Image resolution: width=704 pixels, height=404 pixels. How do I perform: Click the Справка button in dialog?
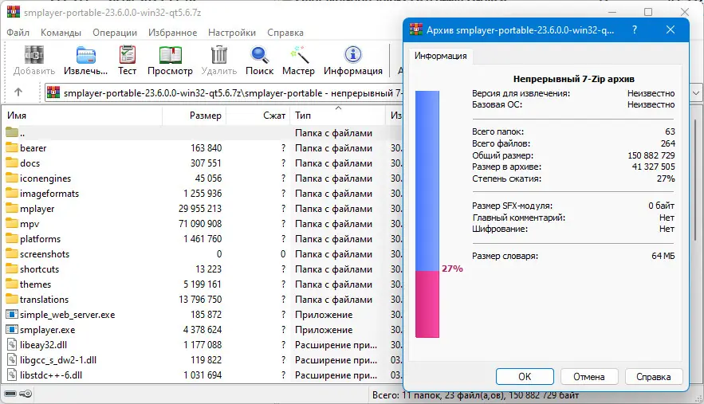click(x=654, y=377)
